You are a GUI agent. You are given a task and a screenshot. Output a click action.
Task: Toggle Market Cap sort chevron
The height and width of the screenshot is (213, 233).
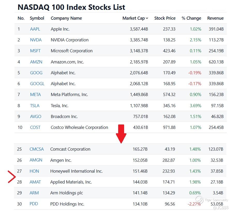coord(147,18)
